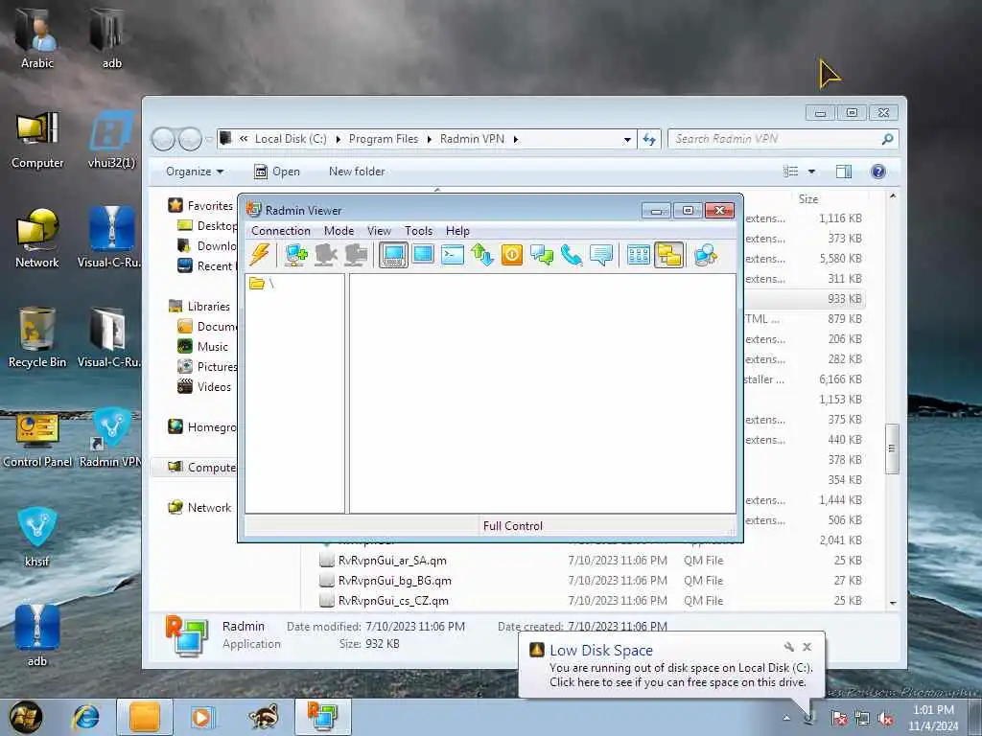Select Libraries in navigation pane
The height and width of the screenshot is (736, 982).
[x=208, y=306]
